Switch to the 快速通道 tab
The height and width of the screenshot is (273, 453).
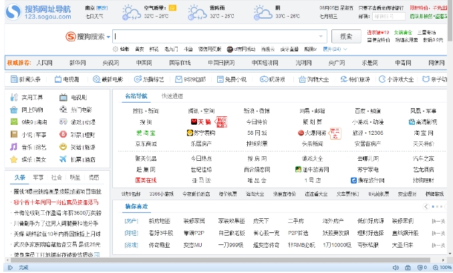[172, 96]
